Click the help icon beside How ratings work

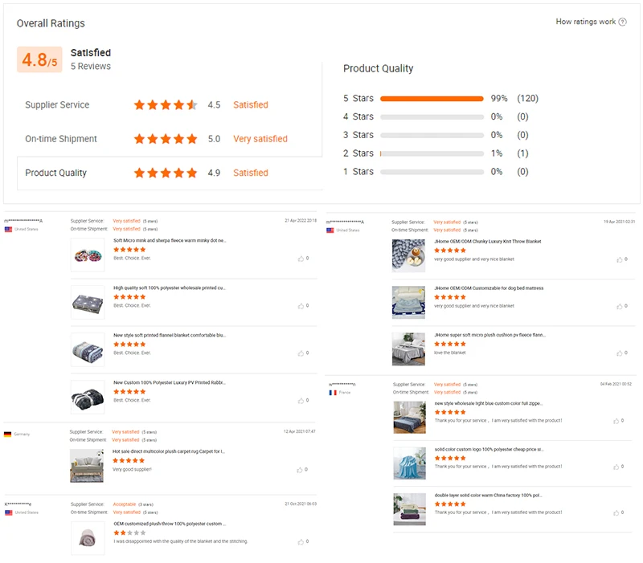point(623,22)
